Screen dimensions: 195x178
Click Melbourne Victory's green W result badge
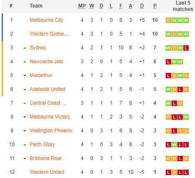point(186,117)
